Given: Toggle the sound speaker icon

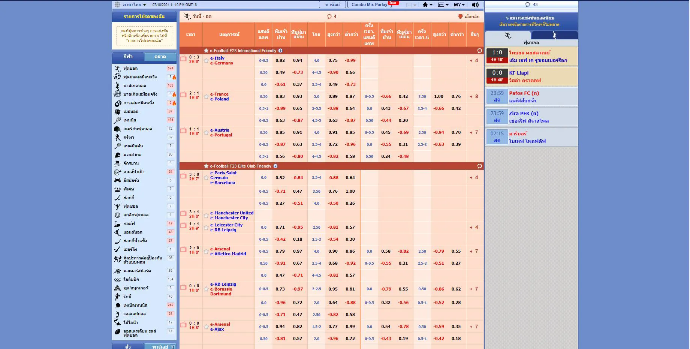Looking at the screenshot, I should [x=475, y=5].
